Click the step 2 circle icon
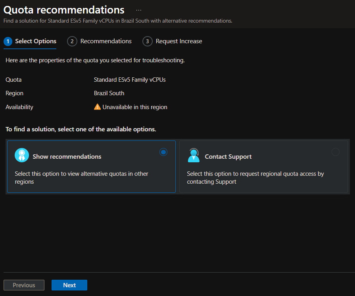355x296 pixels. coord(72,41)
